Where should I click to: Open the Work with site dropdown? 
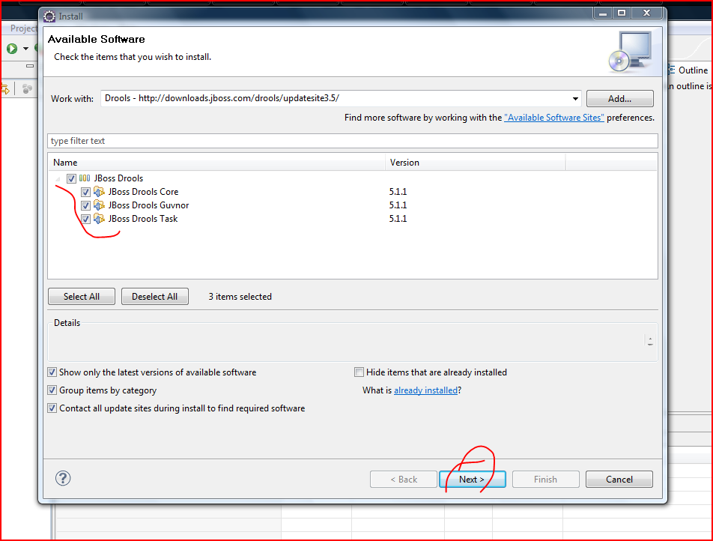pos(575,99)
